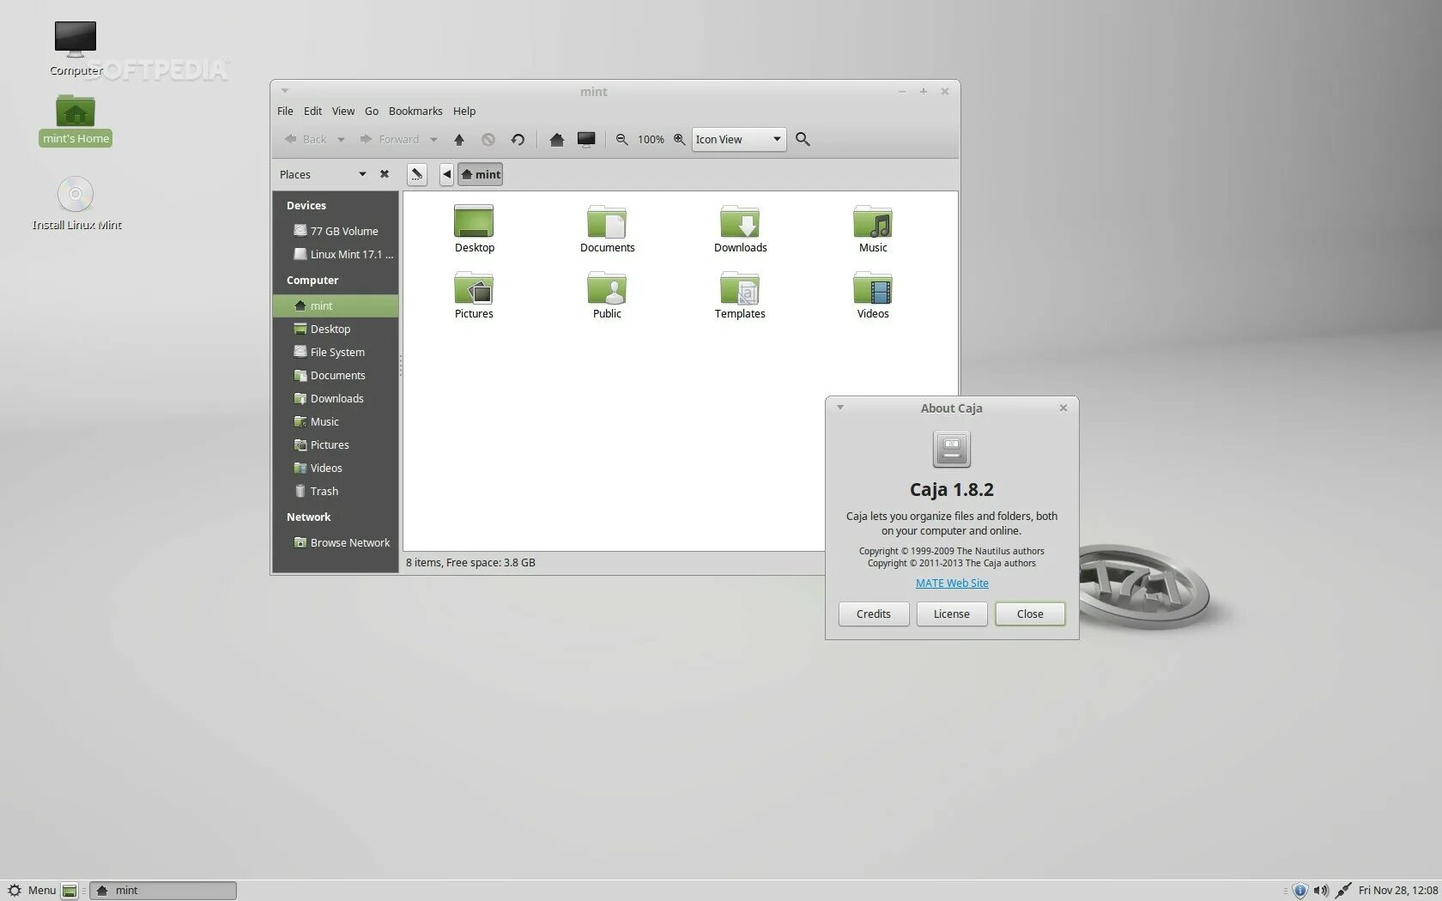Open the window menu arrow of mint window

pos(285,91)
